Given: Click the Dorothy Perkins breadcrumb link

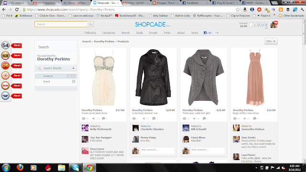Looking at the screenshot, I should click(x=104, y=42).
